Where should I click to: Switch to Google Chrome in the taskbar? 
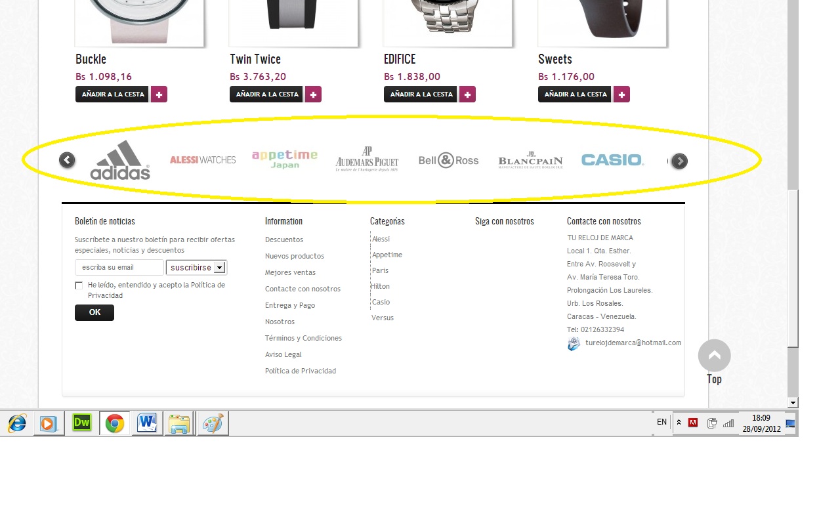(115, 423)
